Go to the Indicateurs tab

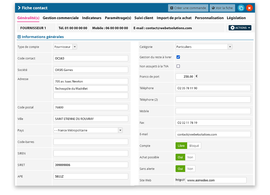pos(91,18)
